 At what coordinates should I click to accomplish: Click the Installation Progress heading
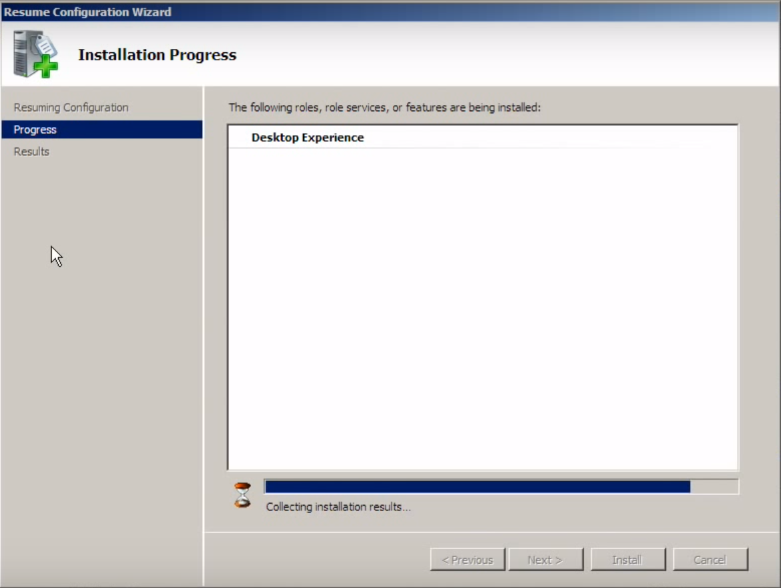(x=157, y=55)
